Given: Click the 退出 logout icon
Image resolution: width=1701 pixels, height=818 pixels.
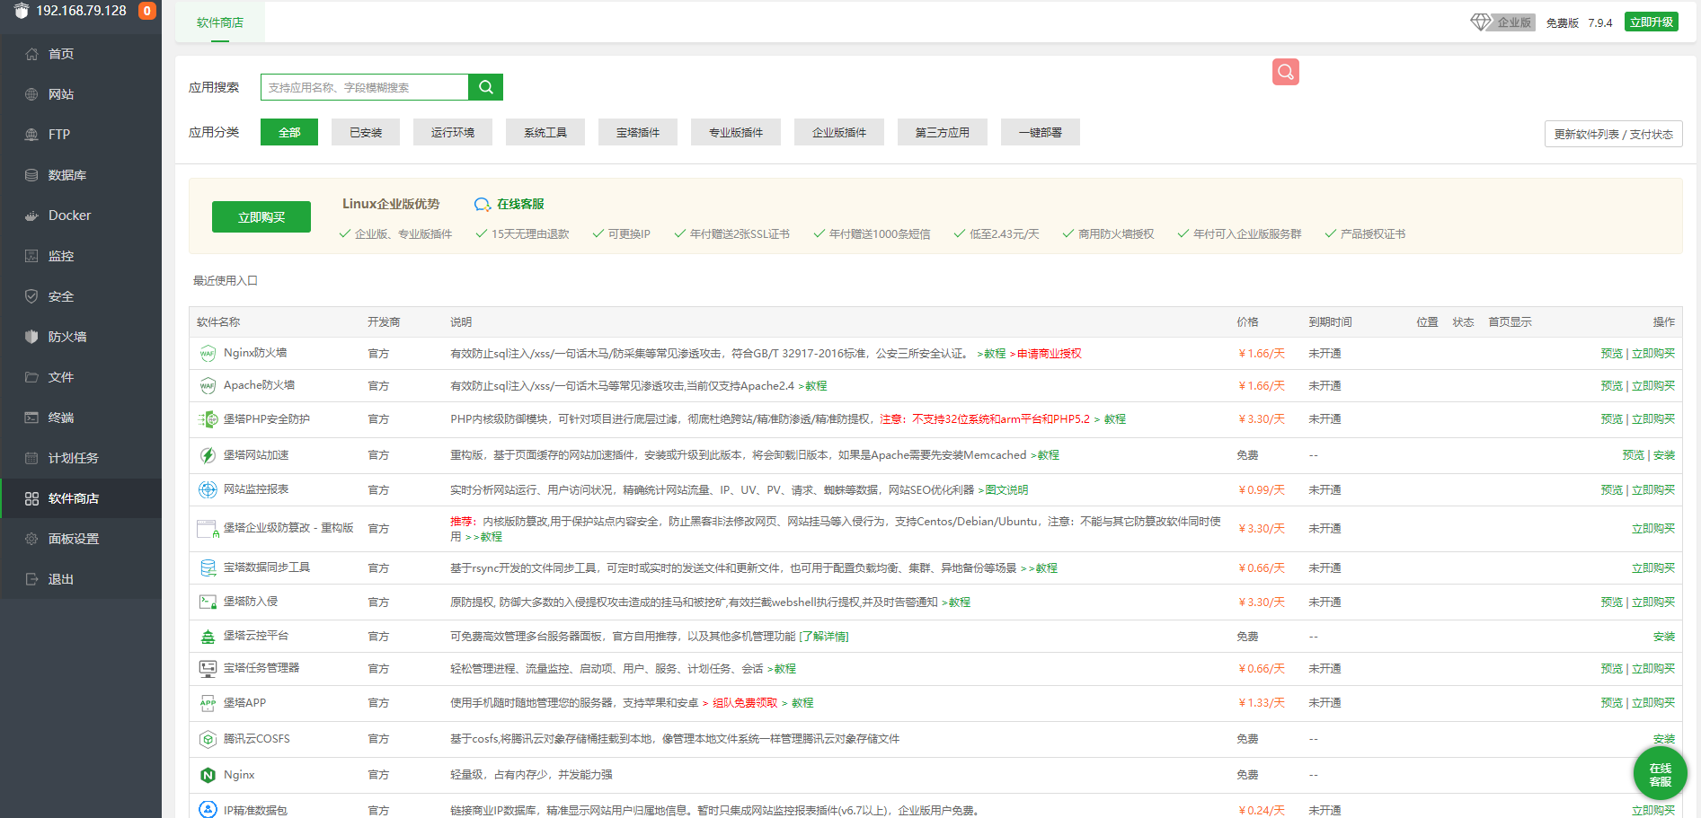Looking at the screenshot, I should coord(31,579).
